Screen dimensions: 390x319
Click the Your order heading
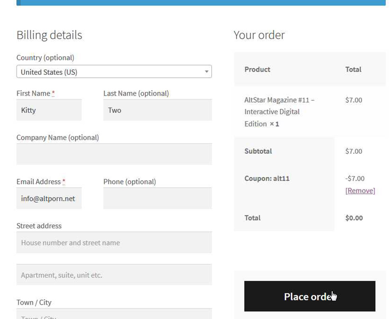(259, 35)
